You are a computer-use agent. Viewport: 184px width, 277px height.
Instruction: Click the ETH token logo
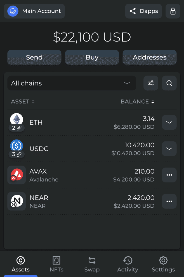point(16,120)
